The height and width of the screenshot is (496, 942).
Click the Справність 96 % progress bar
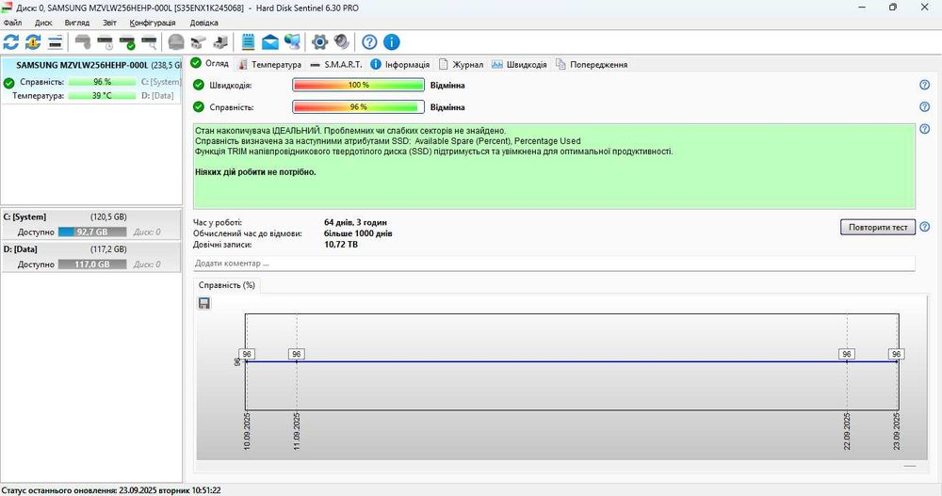coord(359,107)
